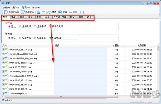This screenshot has width=161, height=104.
Task: Select file name 2020-06-22_090339.png
Action: click(21, 67)
